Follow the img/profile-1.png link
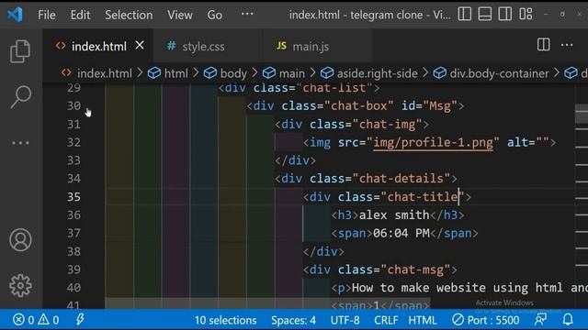The image size is (588, 330). [x=433, y=142]
